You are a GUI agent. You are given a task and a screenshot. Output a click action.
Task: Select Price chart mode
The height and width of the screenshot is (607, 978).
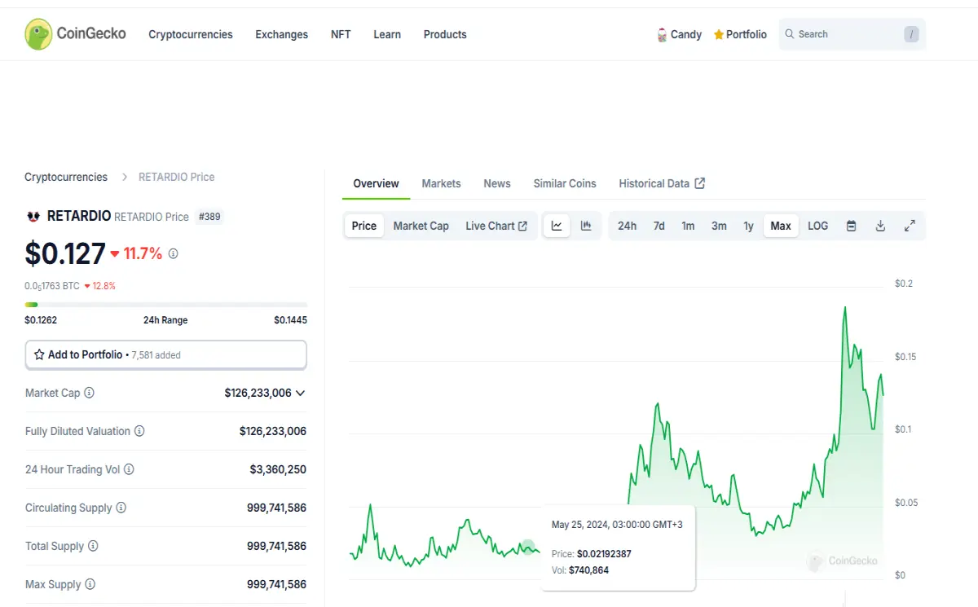click(x=364, y=226)
